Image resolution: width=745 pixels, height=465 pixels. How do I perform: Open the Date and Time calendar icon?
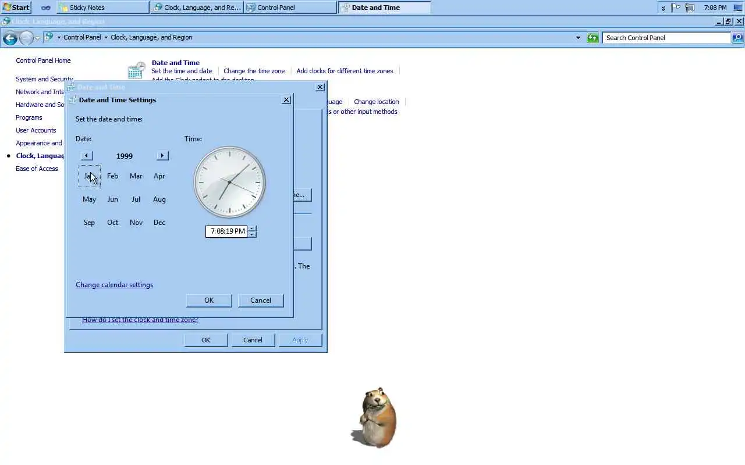[x=136, y=71]
